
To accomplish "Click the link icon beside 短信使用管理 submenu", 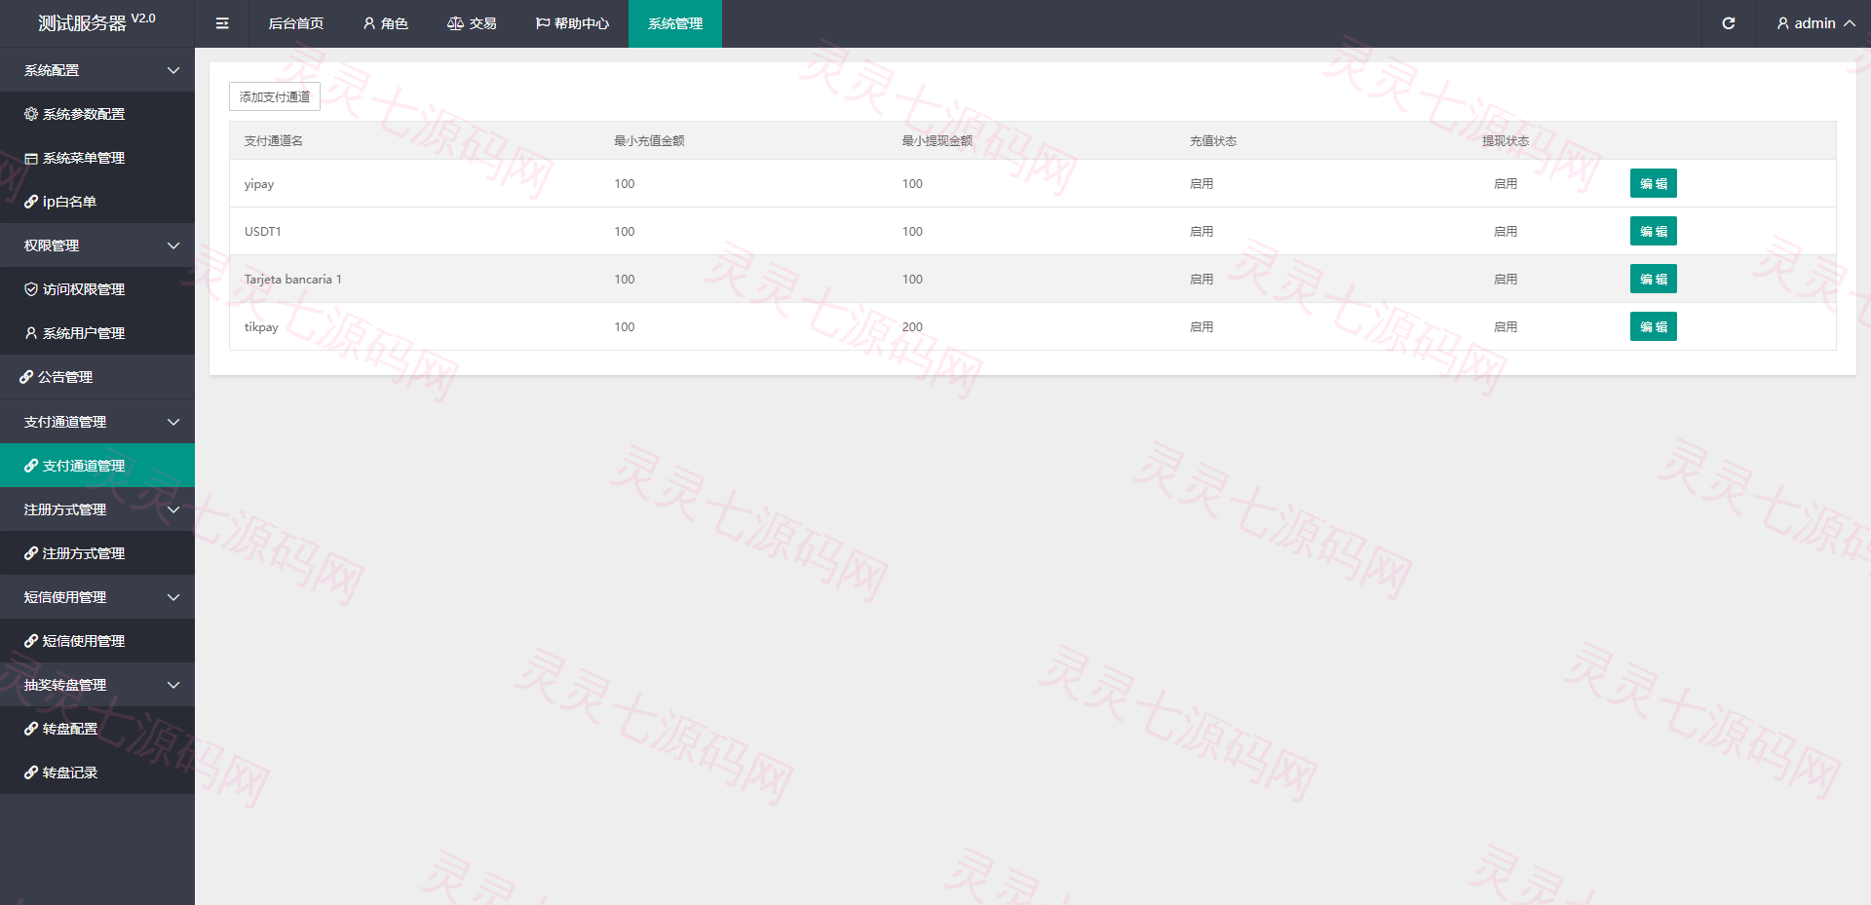I will [x=31, y=641].
